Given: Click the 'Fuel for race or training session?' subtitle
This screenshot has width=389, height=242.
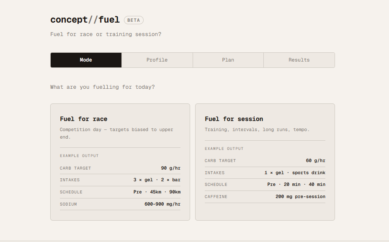Looking at the screenshot, I should tap(106, 34).
